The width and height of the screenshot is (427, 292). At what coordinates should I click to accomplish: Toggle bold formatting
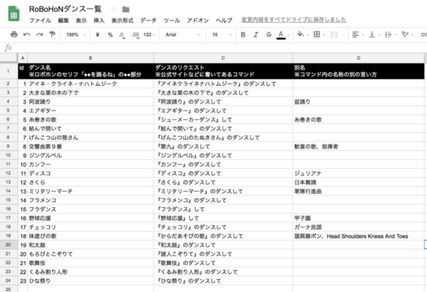[243, 33]
